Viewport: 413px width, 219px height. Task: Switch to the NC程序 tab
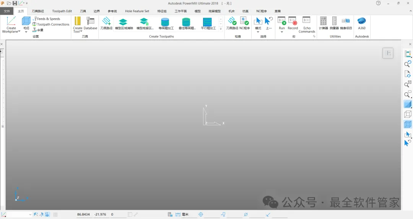pos(261,11)
